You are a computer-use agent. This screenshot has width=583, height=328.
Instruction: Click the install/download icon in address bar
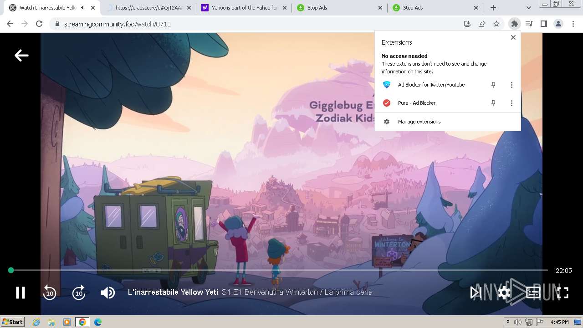467,24
